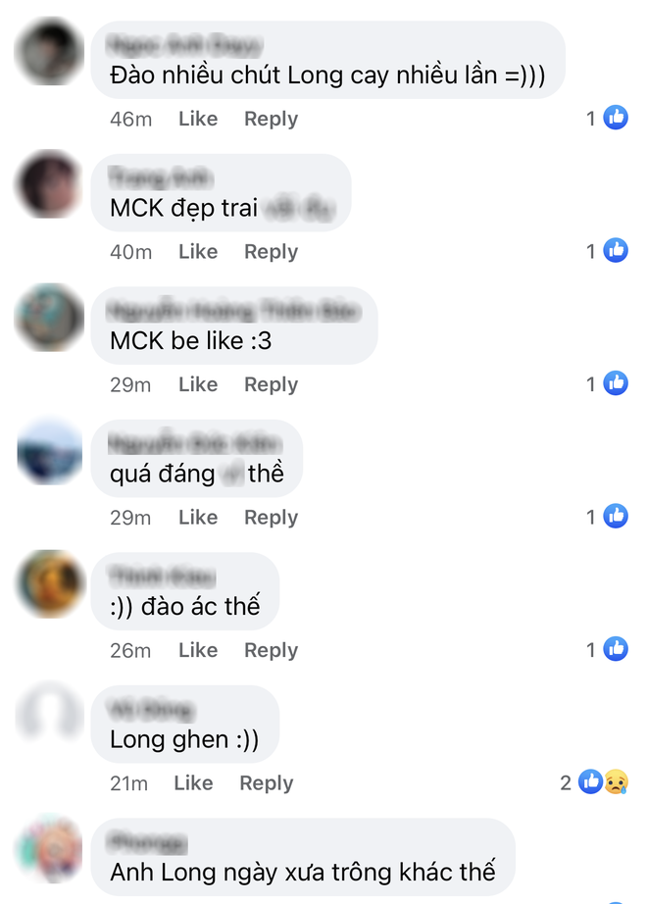This screenshot has width=647, height=904.
Task: Open like reaction on 'Đào nhiều chút' comment
Action: (x=616, y=118)
